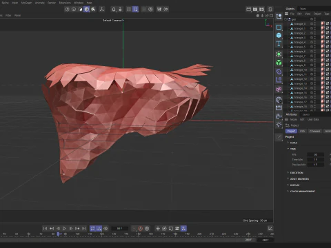Collapse the root object in the Objects tree
Image resolution: width=331 pixels, height=248 pixels.
pos(285,19)
